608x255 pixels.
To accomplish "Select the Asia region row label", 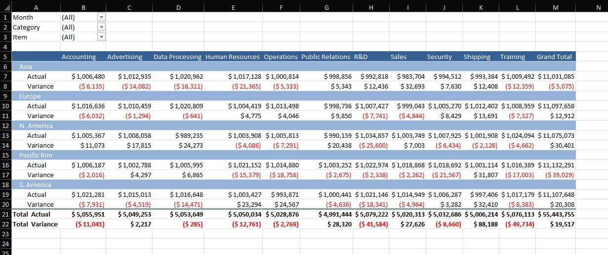I will click(26, 66).
